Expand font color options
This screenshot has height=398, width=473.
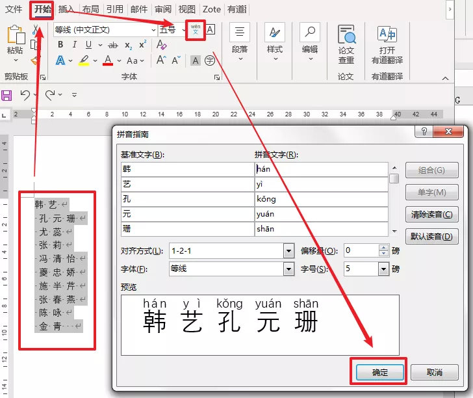[x=119, y=60]
